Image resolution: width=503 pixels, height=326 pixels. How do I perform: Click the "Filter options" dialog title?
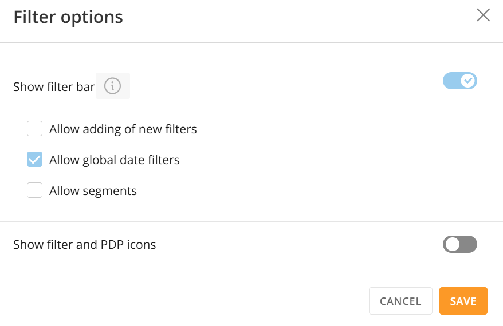tap(68, 17)
